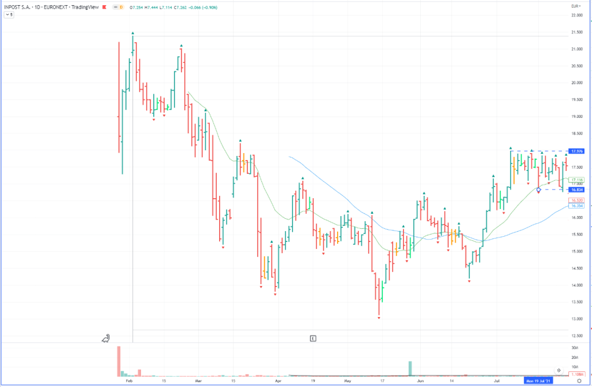Click the dinosaur icon at chart start
592x387 pixels.
tap(106, 338)
